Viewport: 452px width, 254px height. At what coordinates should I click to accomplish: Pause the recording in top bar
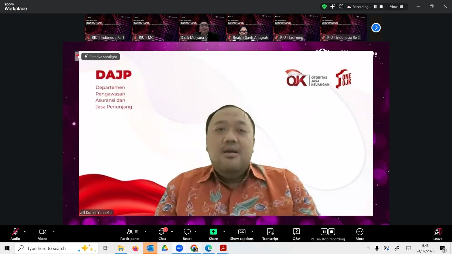(375, 6)
